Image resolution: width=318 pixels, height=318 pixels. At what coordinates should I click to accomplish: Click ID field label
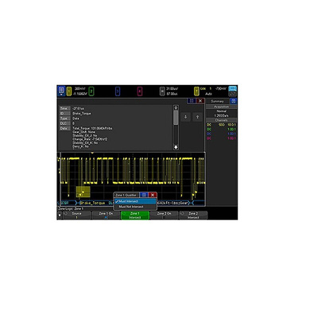pos(64,114)
